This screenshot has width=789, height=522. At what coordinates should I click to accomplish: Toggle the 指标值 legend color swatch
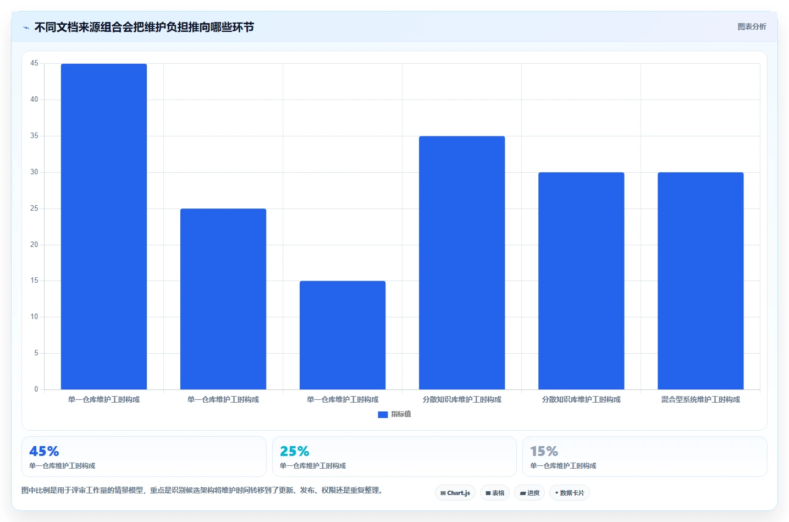click(383, 415)
